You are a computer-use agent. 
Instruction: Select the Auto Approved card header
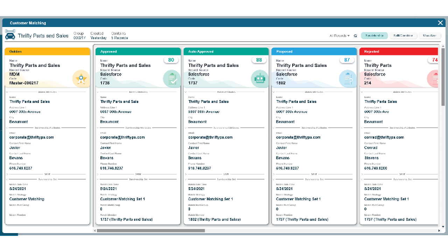(226, 51)
